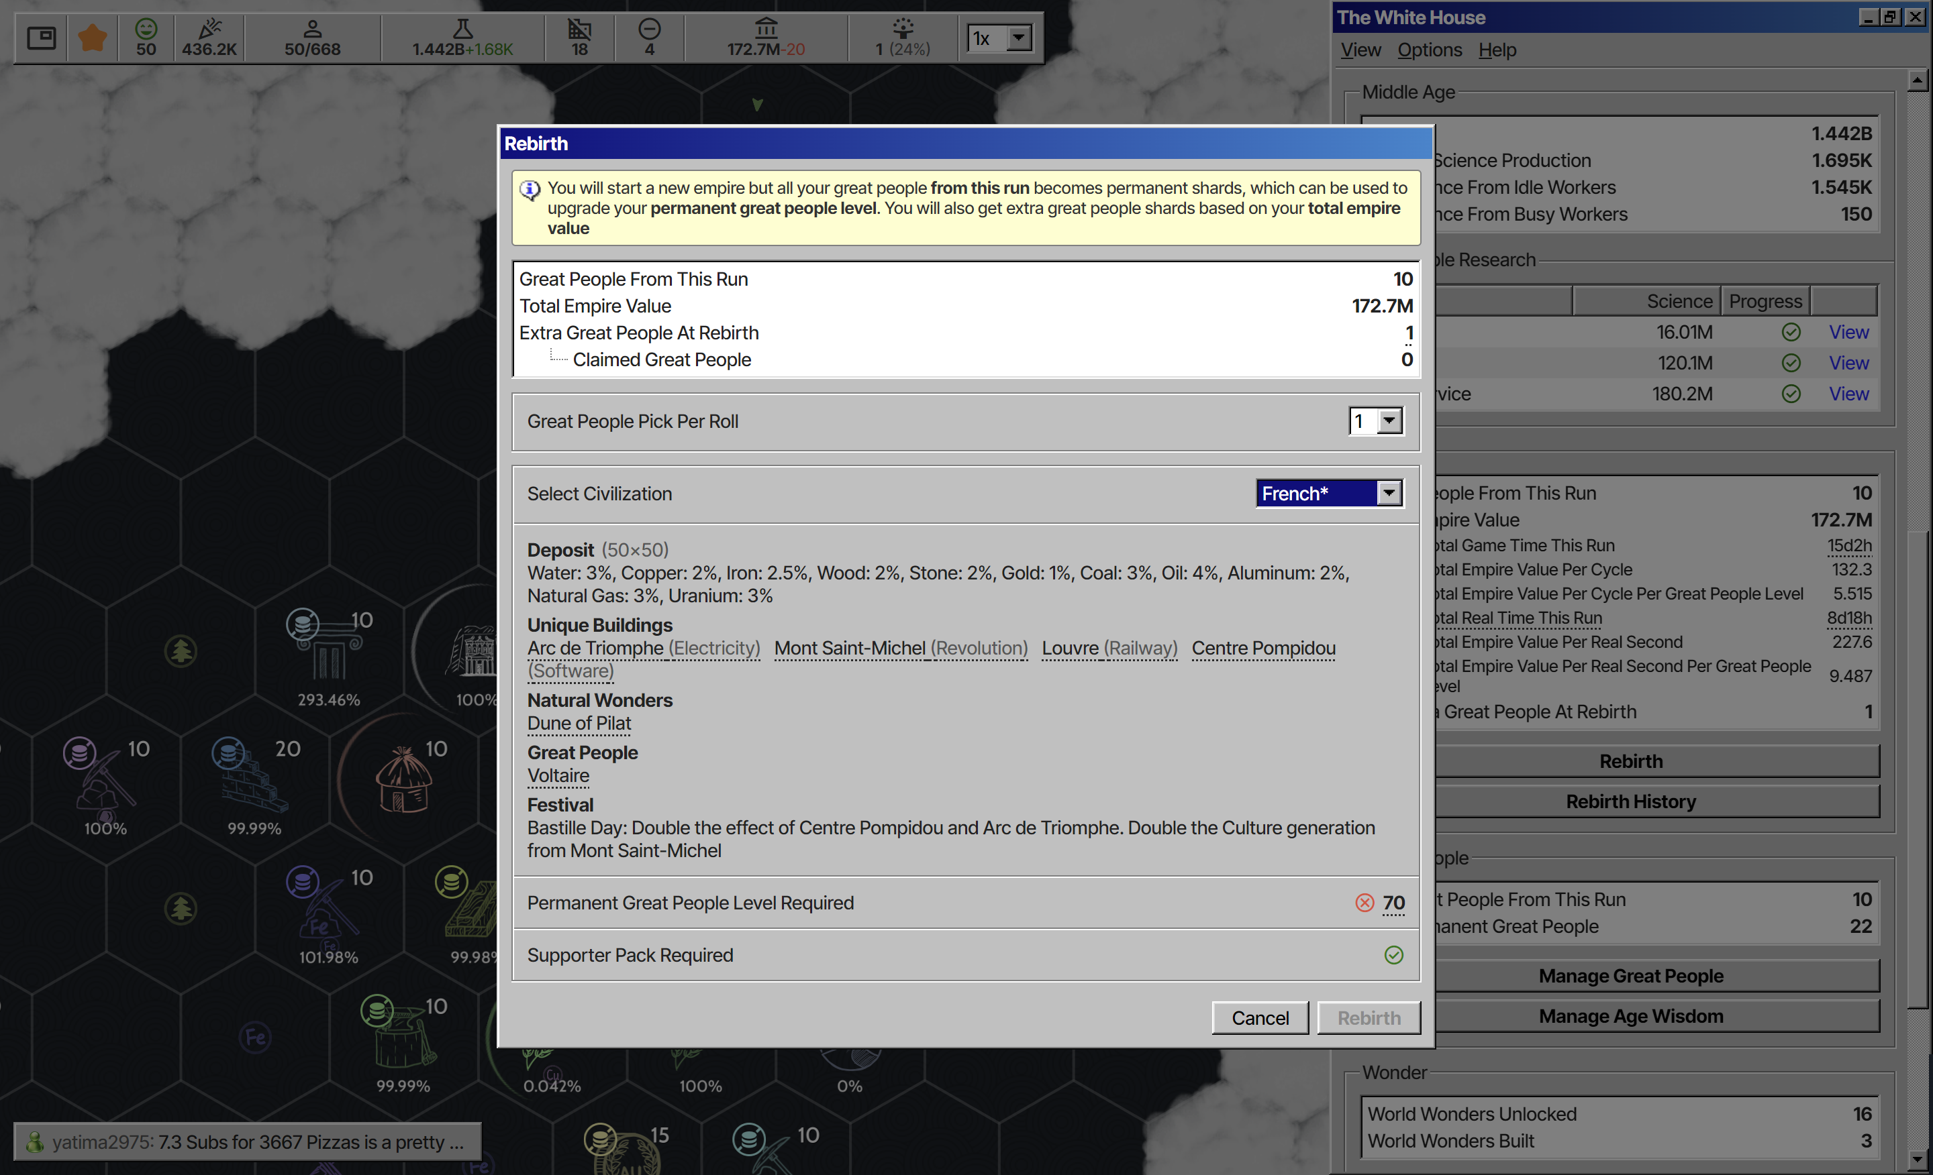Click the happiness smiley icon showing 50
Screen dimensions: 1933x1175
click(146, 29)
